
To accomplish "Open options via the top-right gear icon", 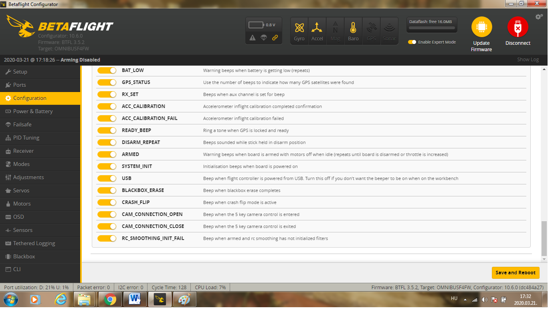I will pyautogui.click(x=539, y=16).
